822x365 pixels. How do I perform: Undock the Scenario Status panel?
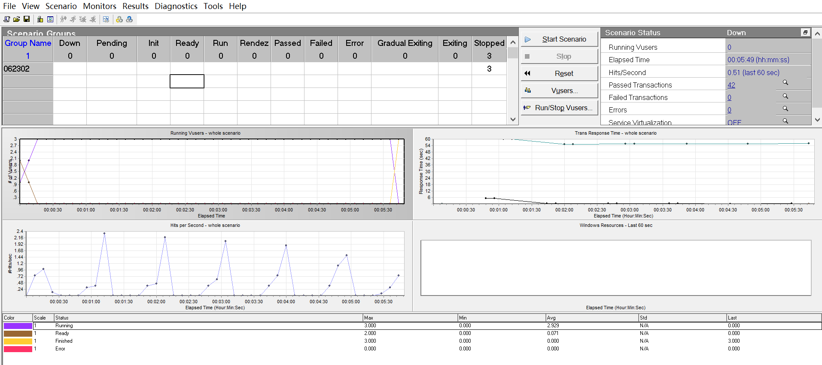805,33
